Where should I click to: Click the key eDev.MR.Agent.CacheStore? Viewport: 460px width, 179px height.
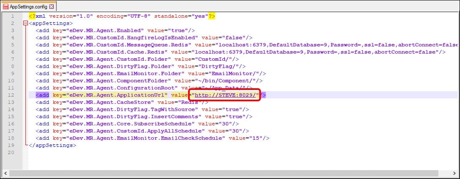(x=111, y=102)
